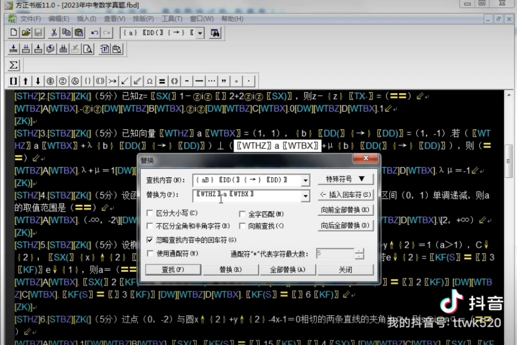Uncheck 忽略查找内容中的回车符
The height and width of the screenshot is (345, 517).
[149, 240]
